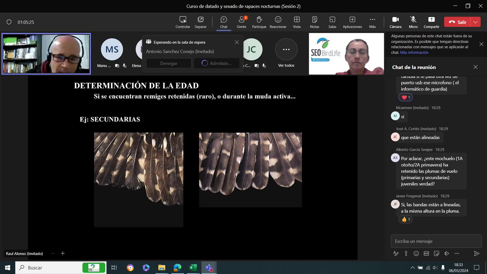The image size is (487, 274).
Task: Click José A. Cortés JC chat avatar
Action: tap(395, 137)
